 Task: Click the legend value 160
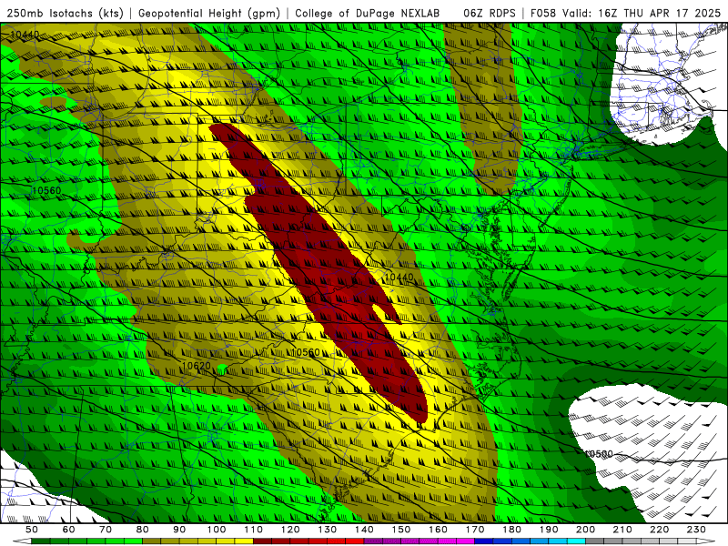438,530
